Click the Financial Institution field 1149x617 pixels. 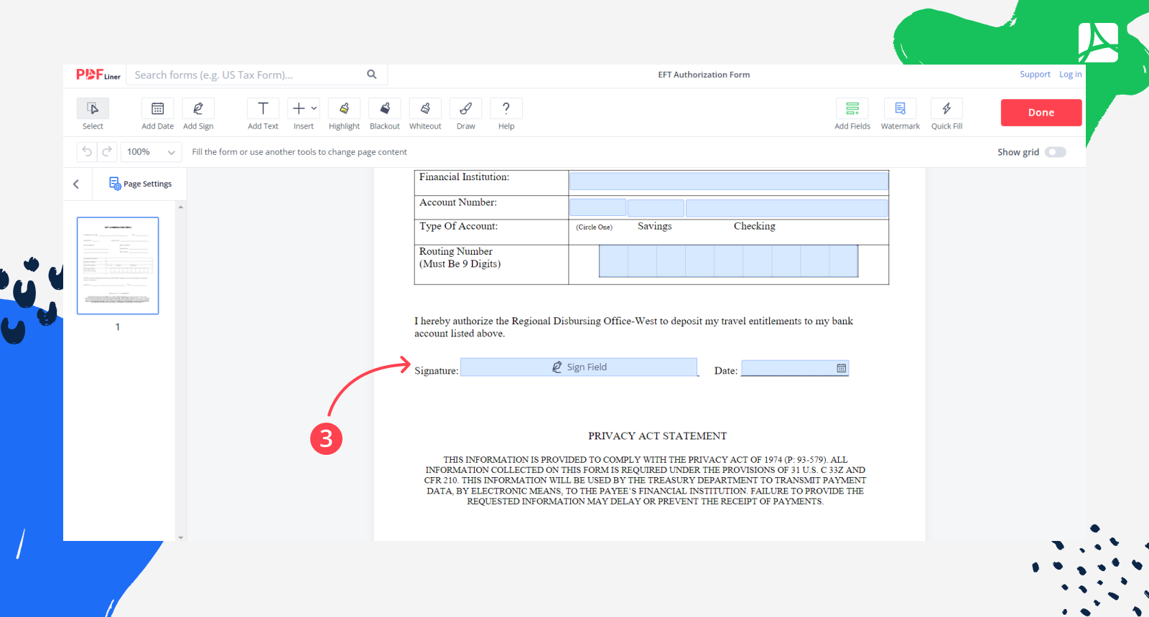click(729, 181)
